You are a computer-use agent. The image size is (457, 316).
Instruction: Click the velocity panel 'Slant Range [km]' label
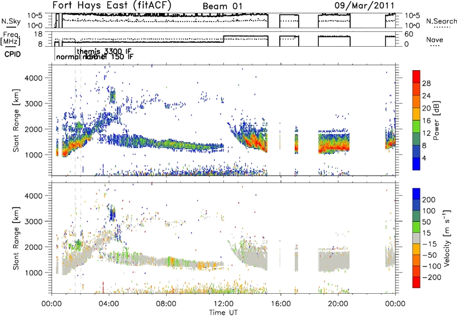click(x=16, y=238)
